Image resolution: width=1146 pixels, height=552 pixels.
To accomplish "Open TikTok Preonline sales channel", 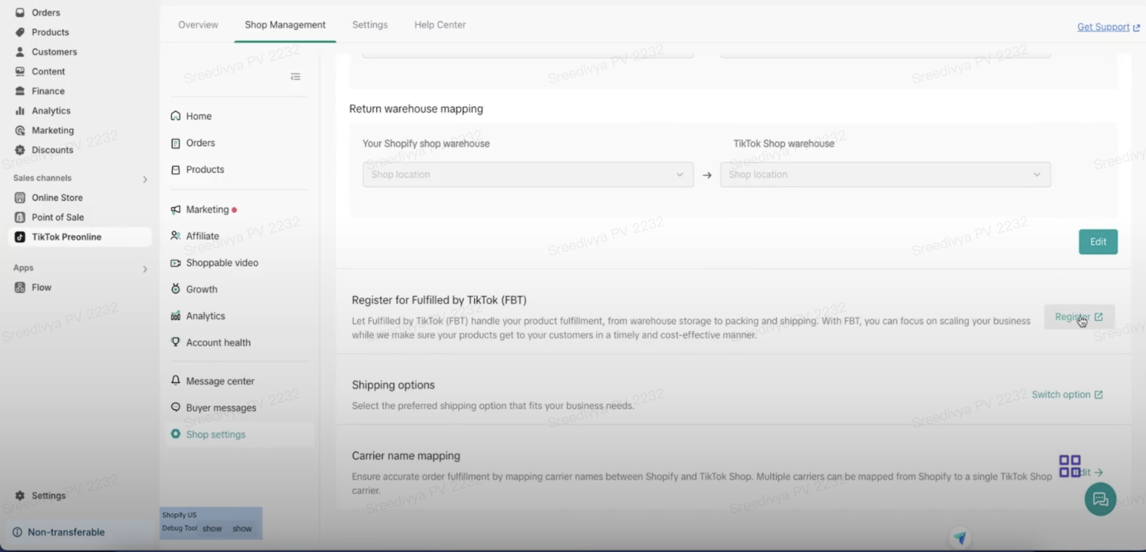I will click(x=66, y=237).
